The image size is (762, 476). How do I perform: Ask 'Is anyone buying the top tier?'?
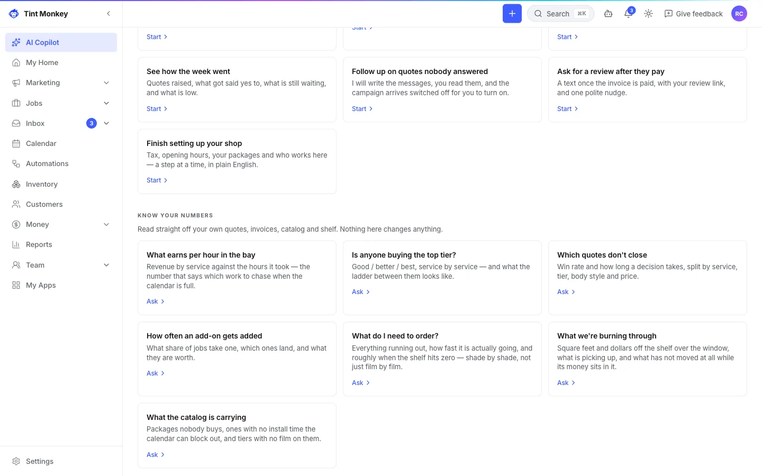(361, 292)
